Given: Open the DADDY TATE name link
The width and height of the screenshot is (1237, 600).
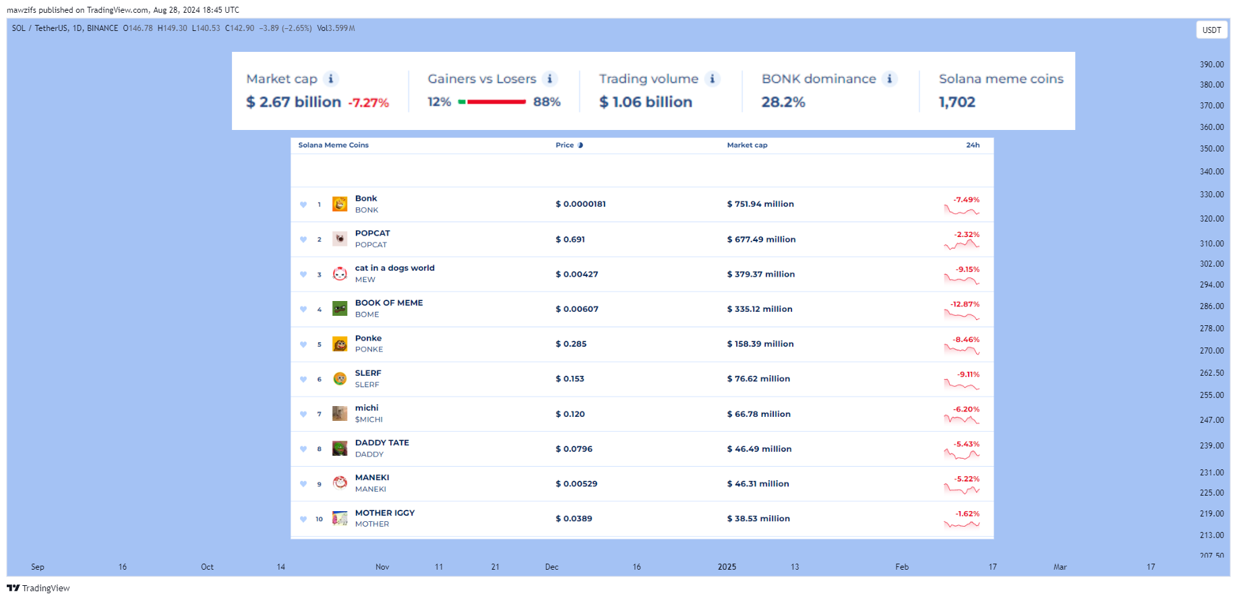Looking at the screenshot, I should tap(382, 443).
